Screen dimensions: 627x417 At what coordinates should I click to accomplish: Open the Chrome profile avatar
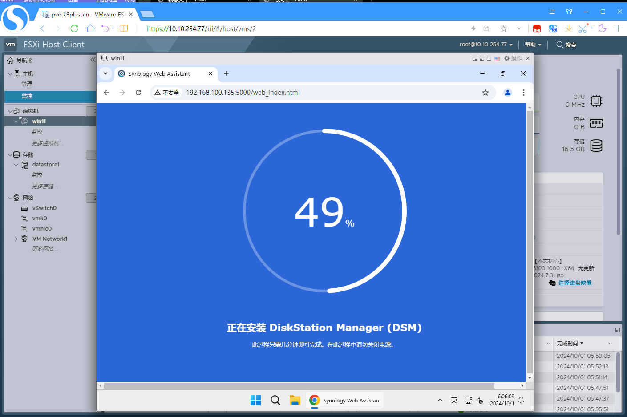coord(507,93)
